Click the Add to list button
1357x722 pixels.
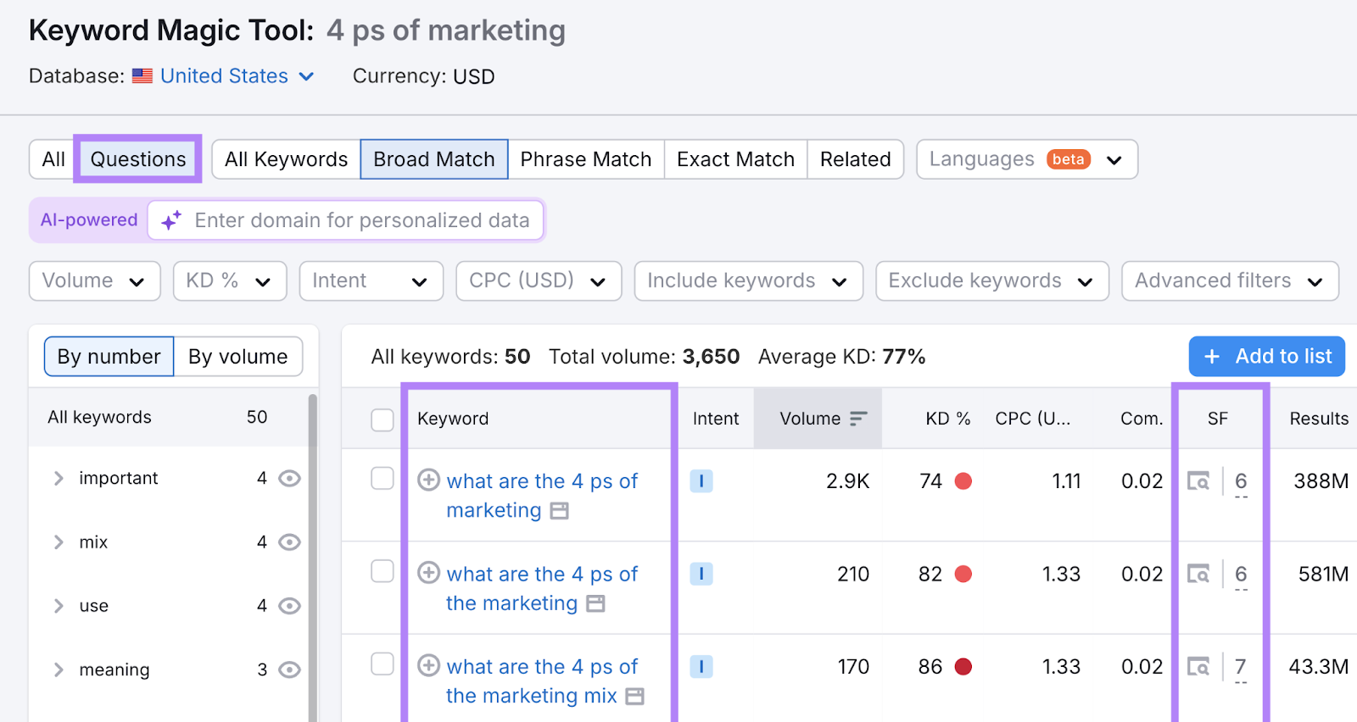[x=1266, y=357]
